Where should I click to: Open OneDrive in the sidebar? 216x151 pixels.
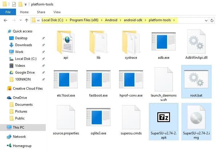coord(17,98)
